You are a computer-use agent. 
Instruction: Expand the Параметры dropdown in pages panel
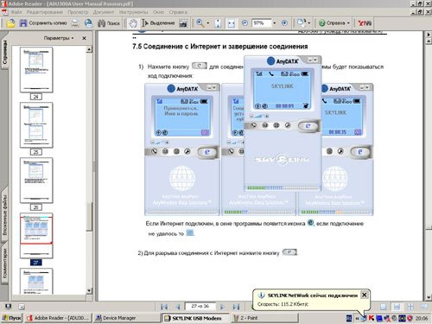(x=59, y=38)
